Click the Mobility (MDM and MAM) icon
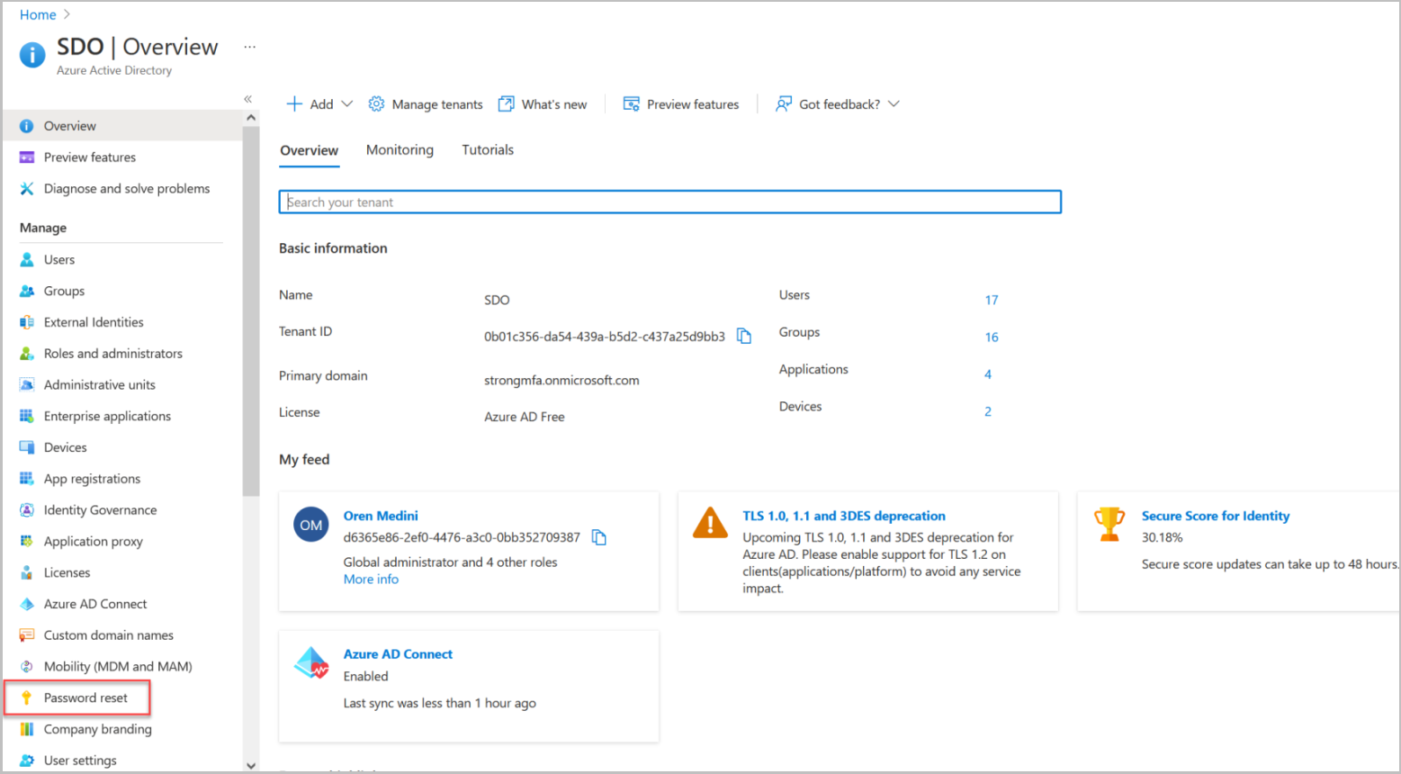 coord(27,667)
